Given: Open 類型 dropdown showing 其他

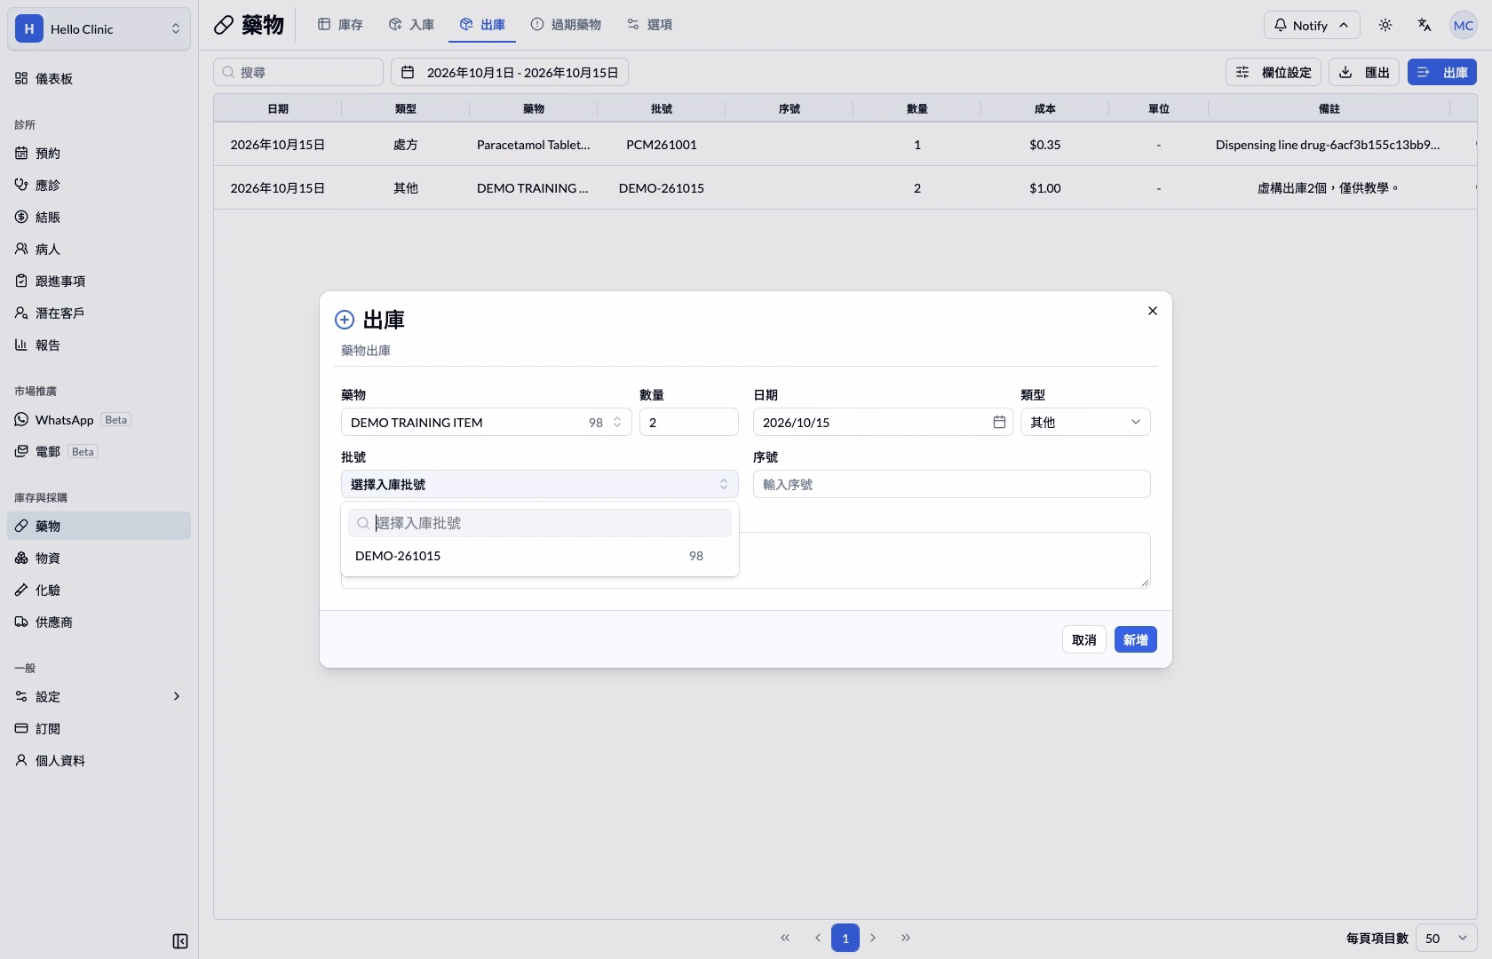Looking at the screenshot, I should click(x=1085, y=422).
